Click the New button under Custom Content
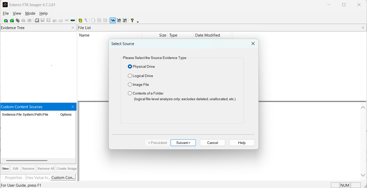Screen dimensions: 367x188 (x=6, y=168)
